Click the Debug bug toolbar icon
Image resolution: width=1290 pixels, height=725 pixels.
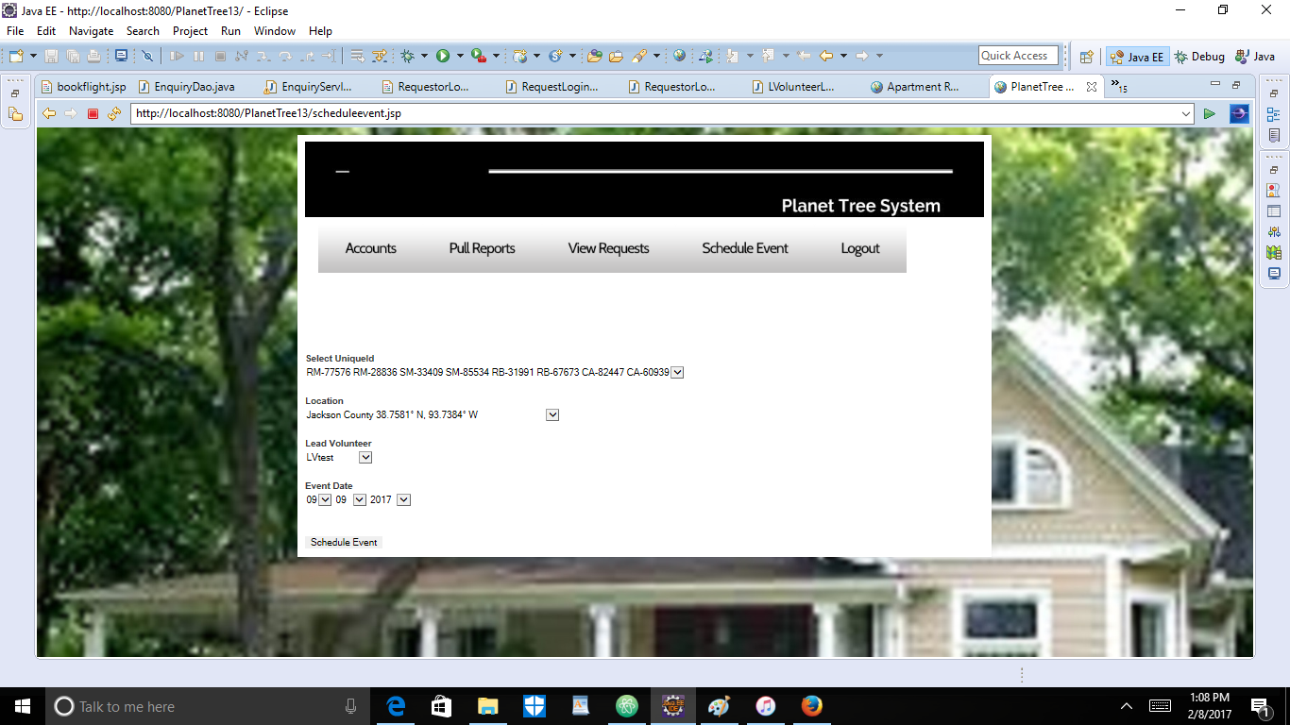pos(408,56)
